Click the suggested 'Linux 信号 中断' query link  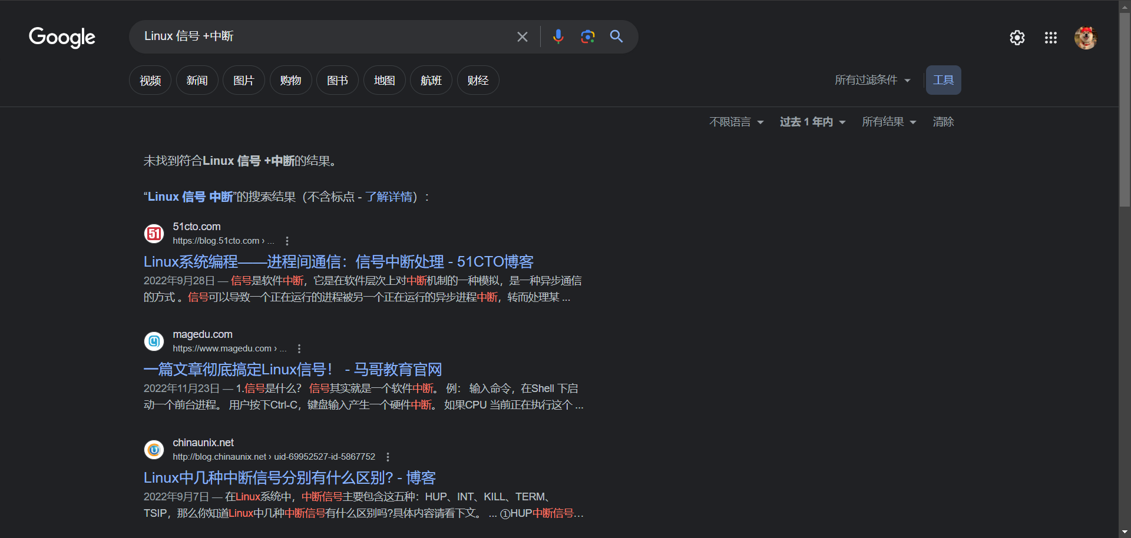[x=190, y=197]
